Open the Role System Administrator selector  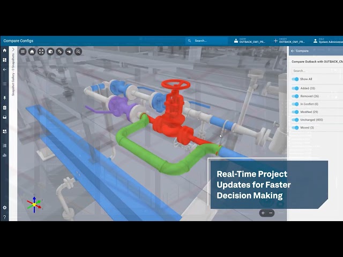pos(328,41)
